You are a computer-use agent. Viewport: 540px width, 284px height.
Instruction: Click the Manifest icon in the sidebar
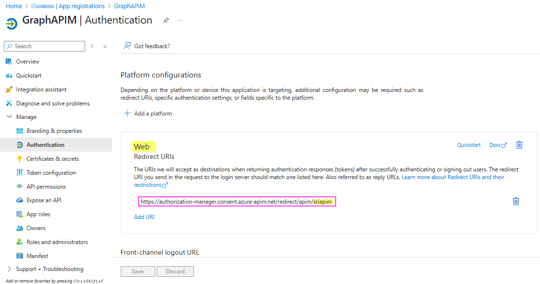20,256
